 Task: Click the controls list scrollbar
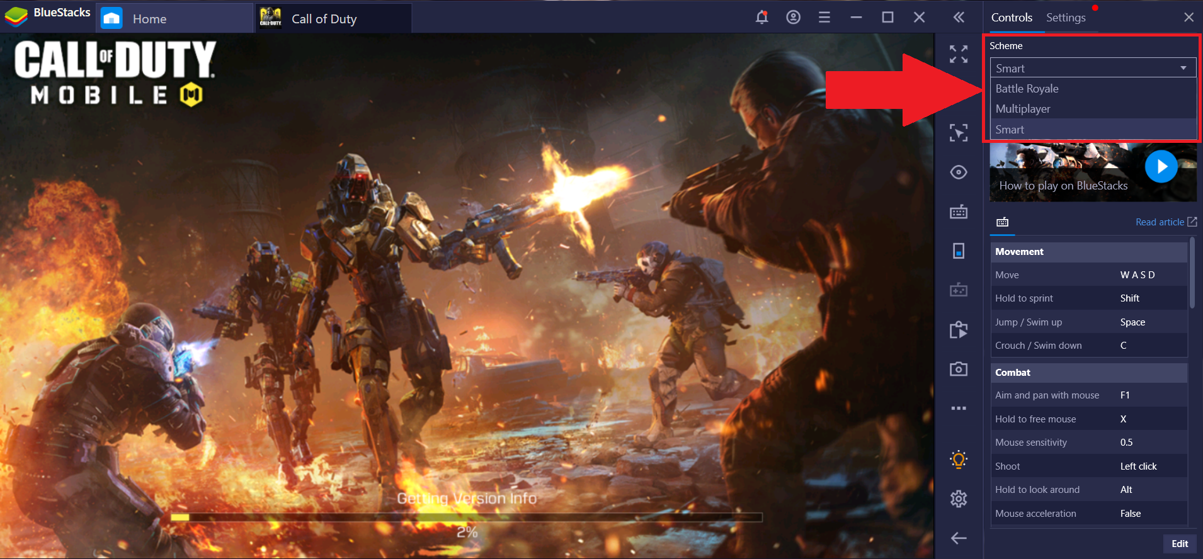coord(1192,273)
